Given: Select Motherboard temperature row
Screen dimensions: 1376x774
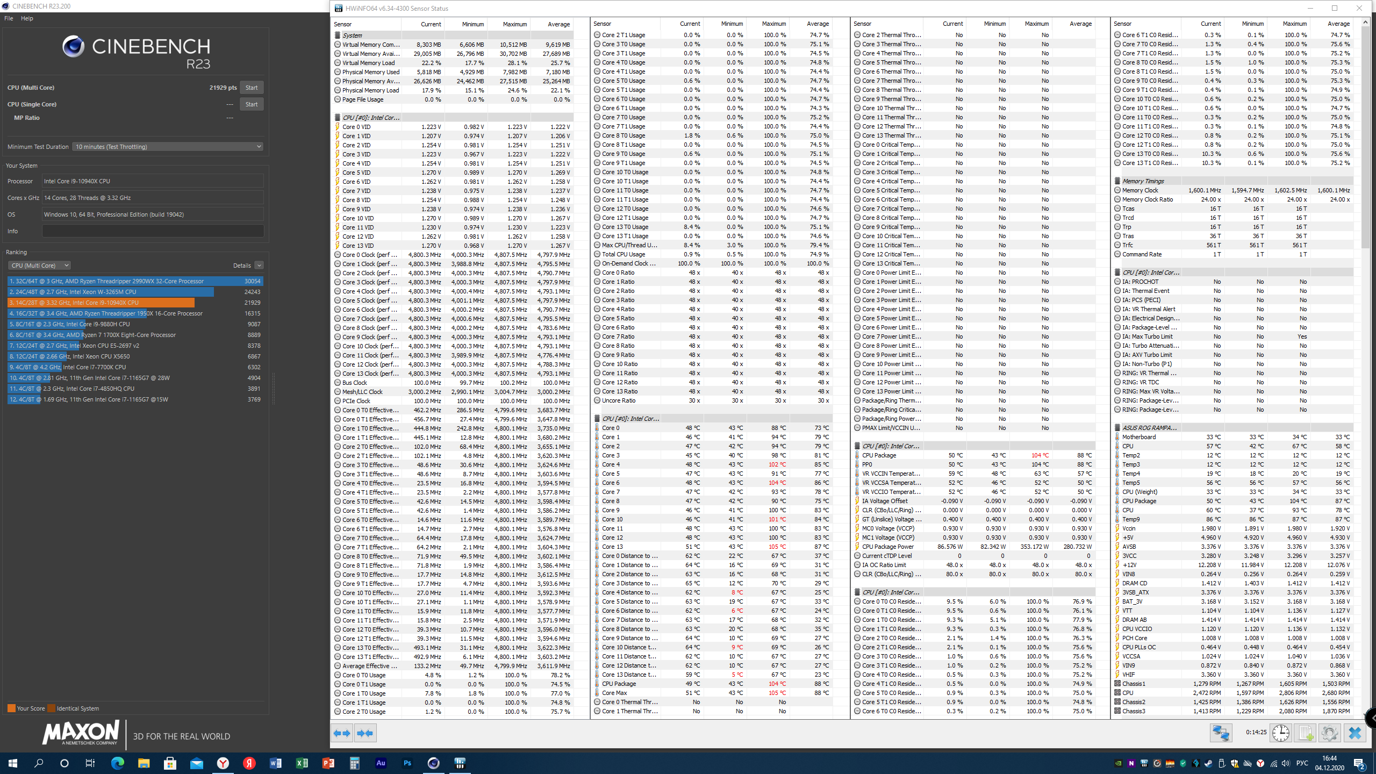Looking at the screenshot, I should tap(1233, 437).
